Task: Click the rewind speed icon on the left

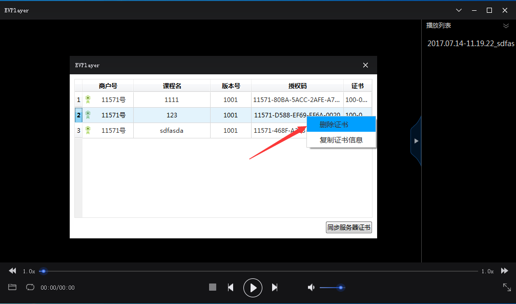Action: (12, 271)
